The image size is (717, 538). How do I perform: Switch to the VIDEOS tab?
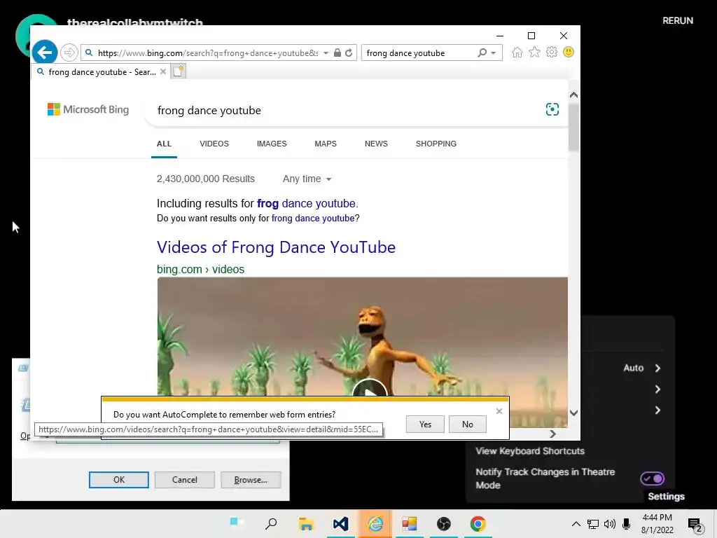[x=214, y=144]
